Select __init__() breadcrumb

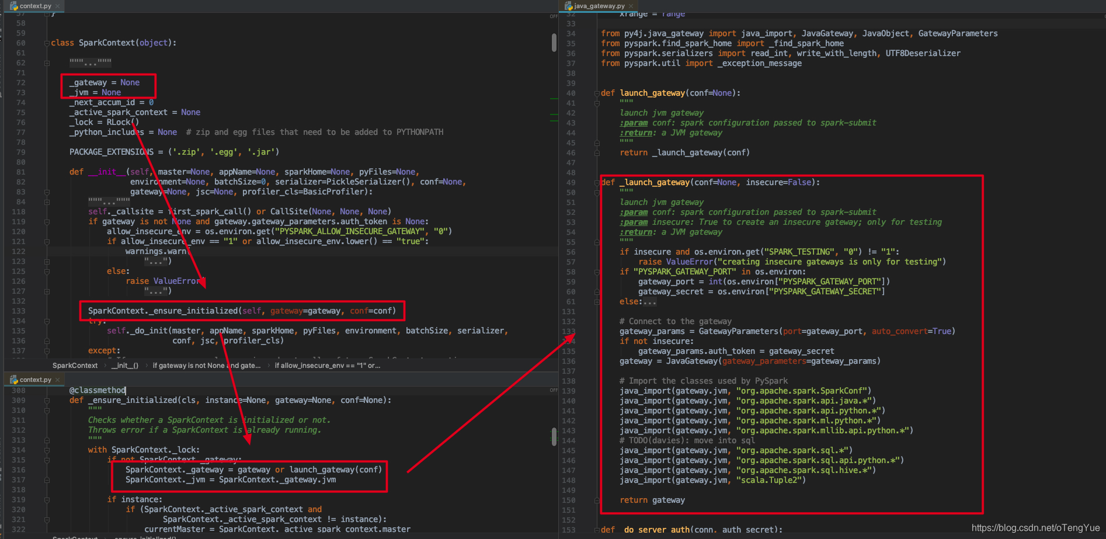coord(125,366)
